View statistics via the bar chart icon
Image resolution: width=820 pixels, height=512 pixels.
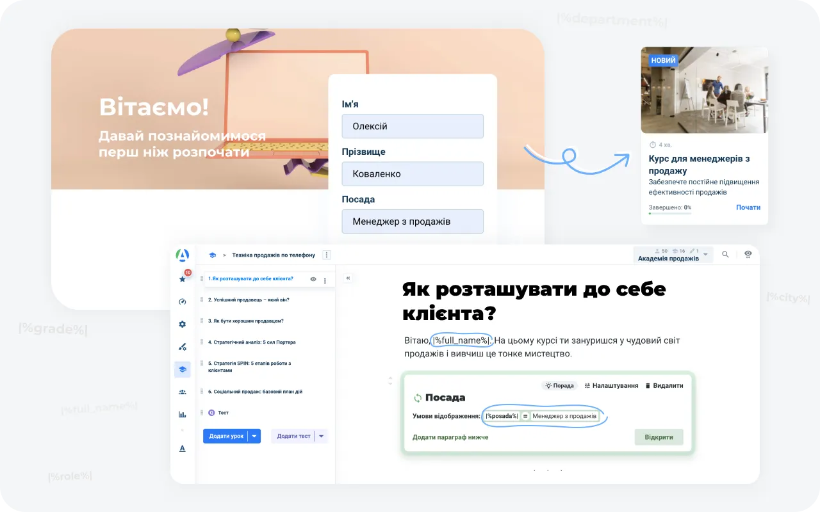tap(182, 413)
